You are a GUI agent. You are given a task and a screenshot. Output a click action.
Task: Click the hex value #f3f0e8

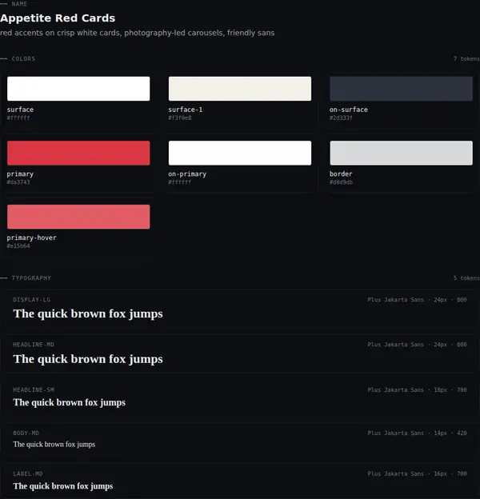(x=180, y=118)
